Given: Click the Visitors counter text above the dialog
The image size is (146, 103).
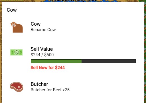Looking at the screenshot, I should click(x=73, y=1).
